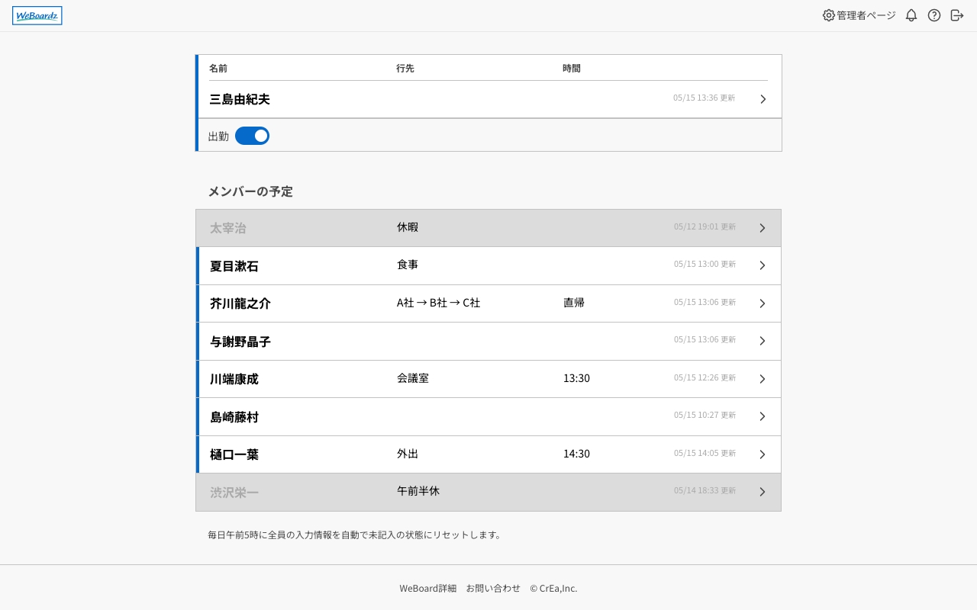The width and height of the screenshot is (977, 610).
Task: Click 川端康成's 会議室 destination
Action: (413, 378)
